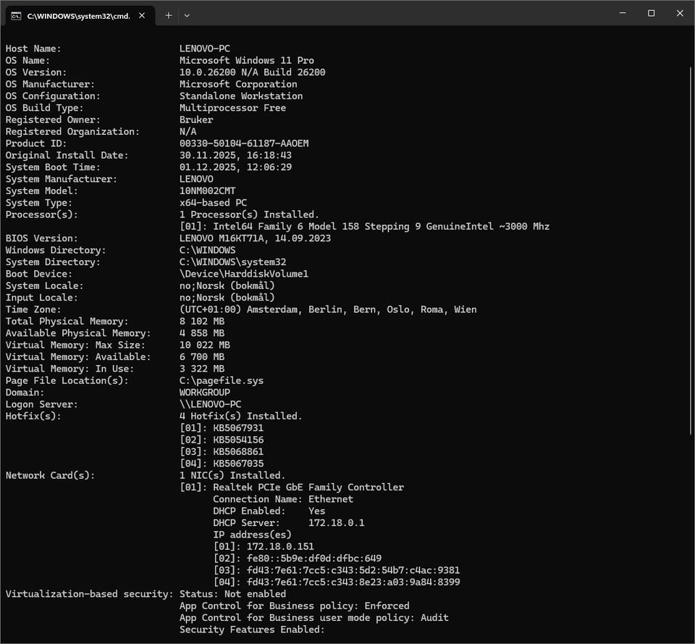Click the text \Device\HarddiskVolume1

(x=244, y=274)
